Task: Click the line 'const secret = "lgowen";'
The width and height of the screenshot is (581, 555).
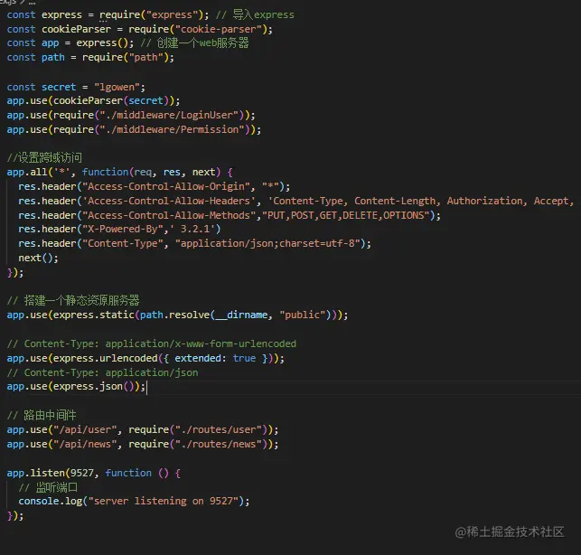Action: click(76, 87)
